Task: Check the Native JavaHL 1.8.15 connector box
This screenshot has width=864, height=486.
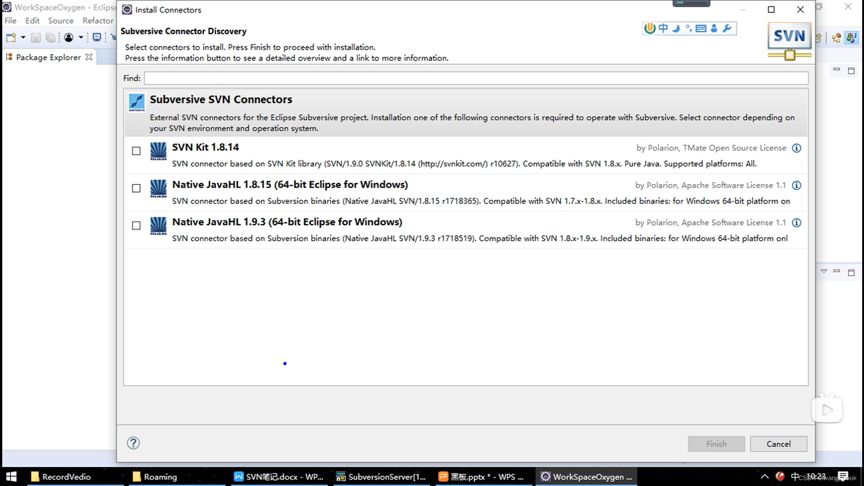Action: coord(136,188)
